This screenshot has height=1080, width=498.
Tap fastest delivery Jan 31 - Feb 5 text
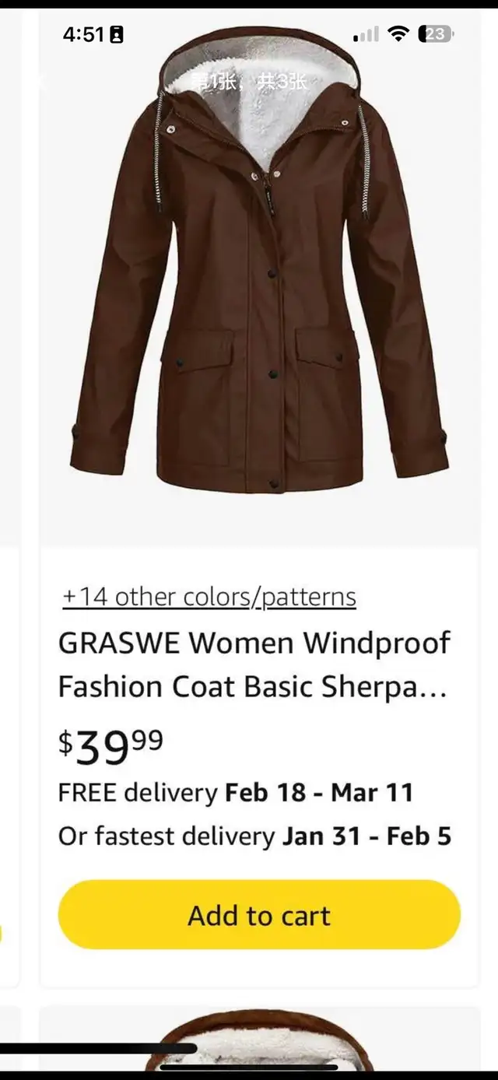coord(254,836)
